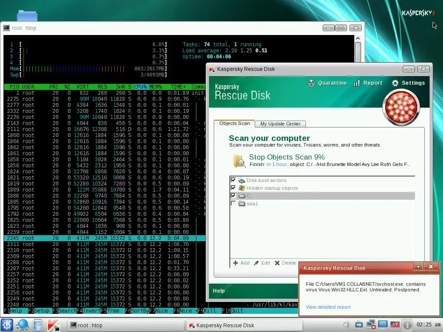Click Help in Kaspersky window
Image resolution: width=443 pixels, height=332 pixels.
tap(218, 291)
